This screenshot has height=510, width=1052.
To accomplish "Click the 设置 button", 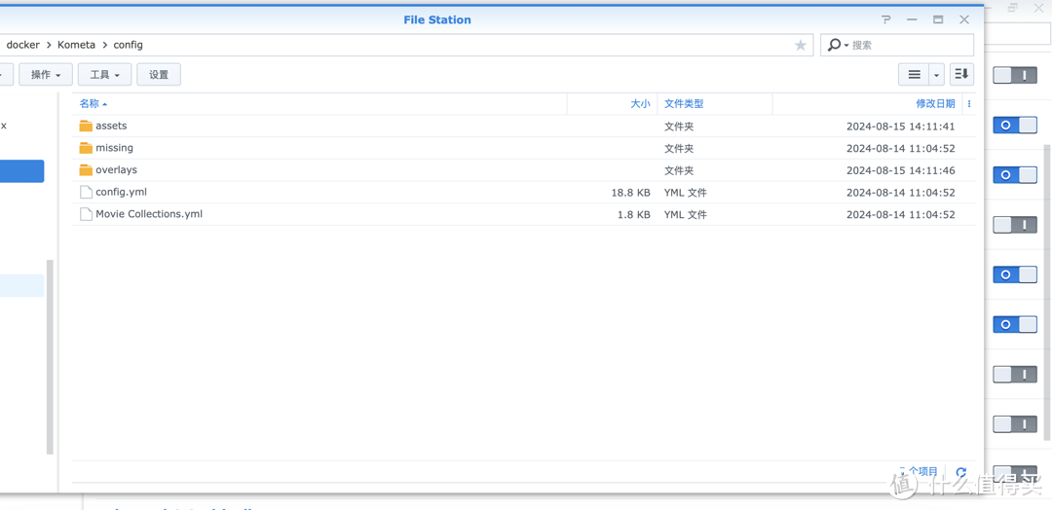I will 159,75.
